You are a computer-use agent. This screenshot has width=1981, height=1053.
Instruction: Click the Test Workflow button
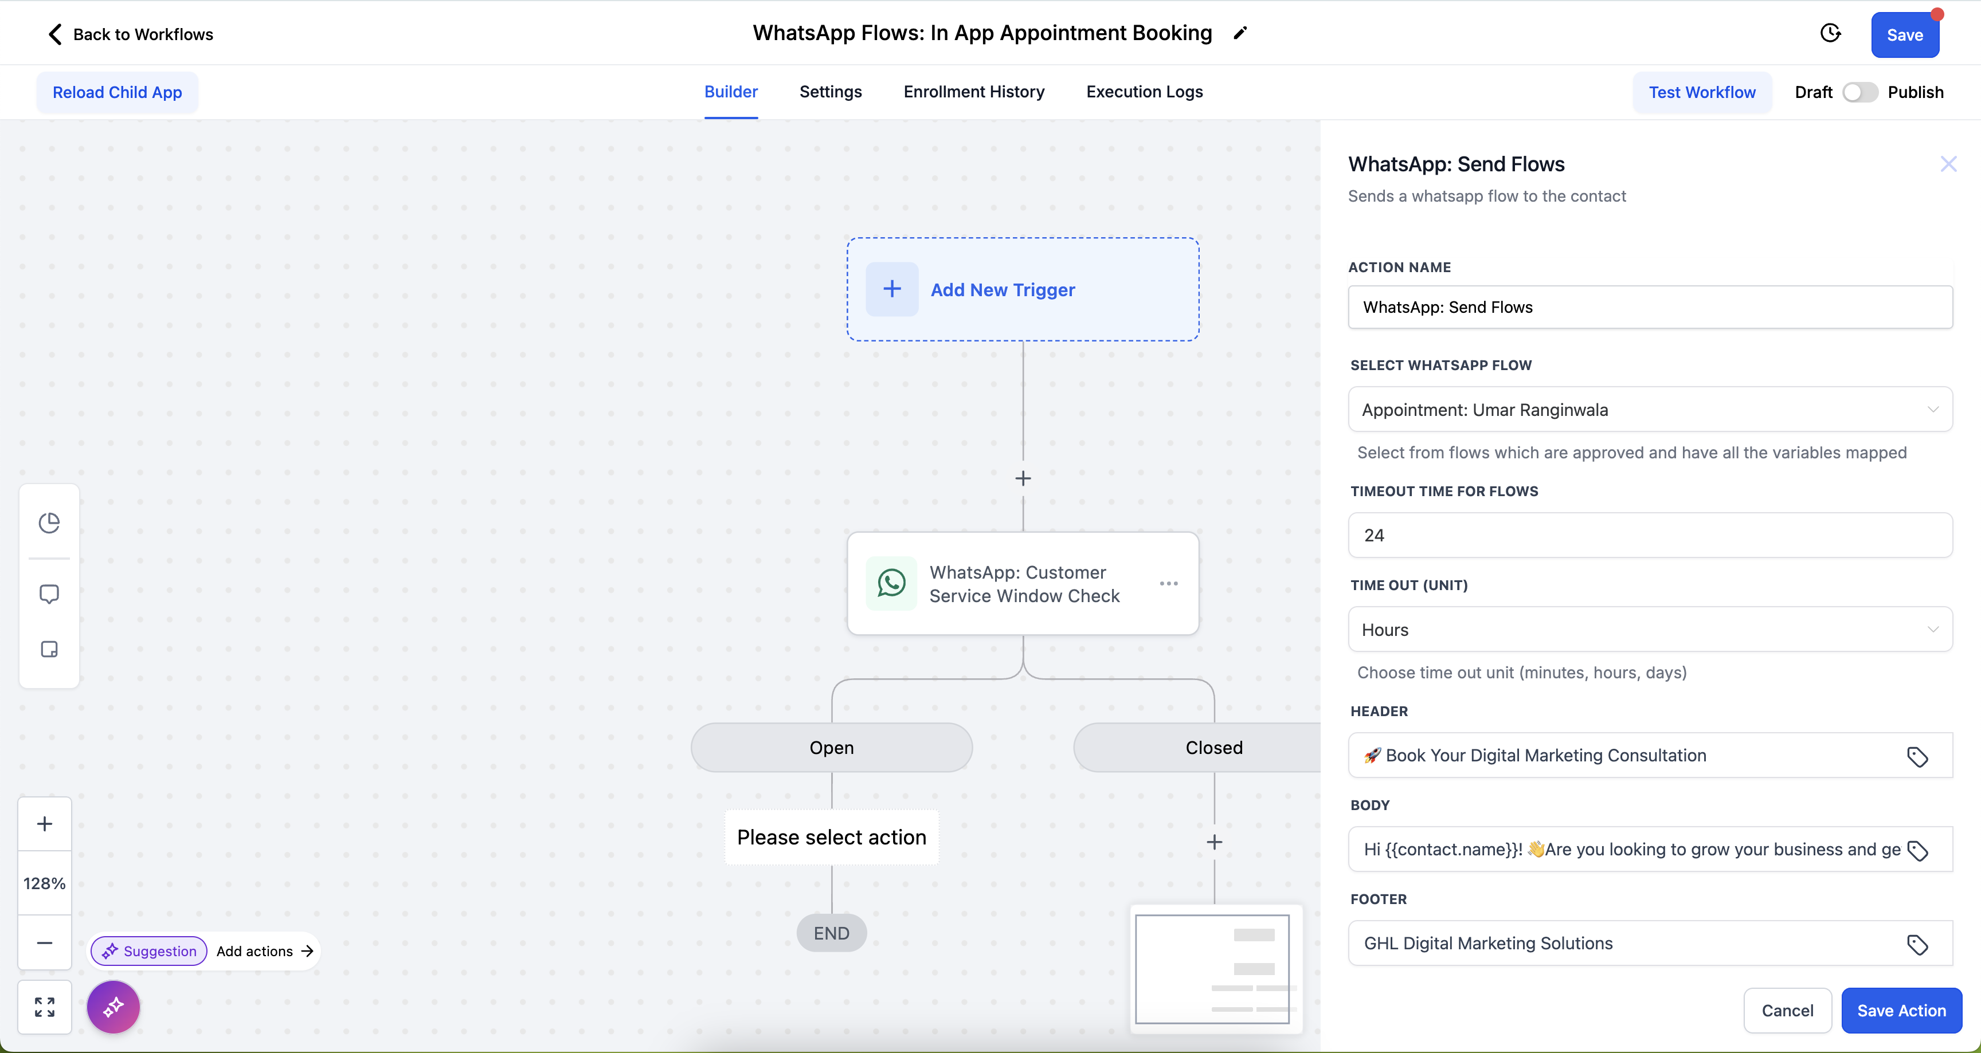tap(1702, 92)
